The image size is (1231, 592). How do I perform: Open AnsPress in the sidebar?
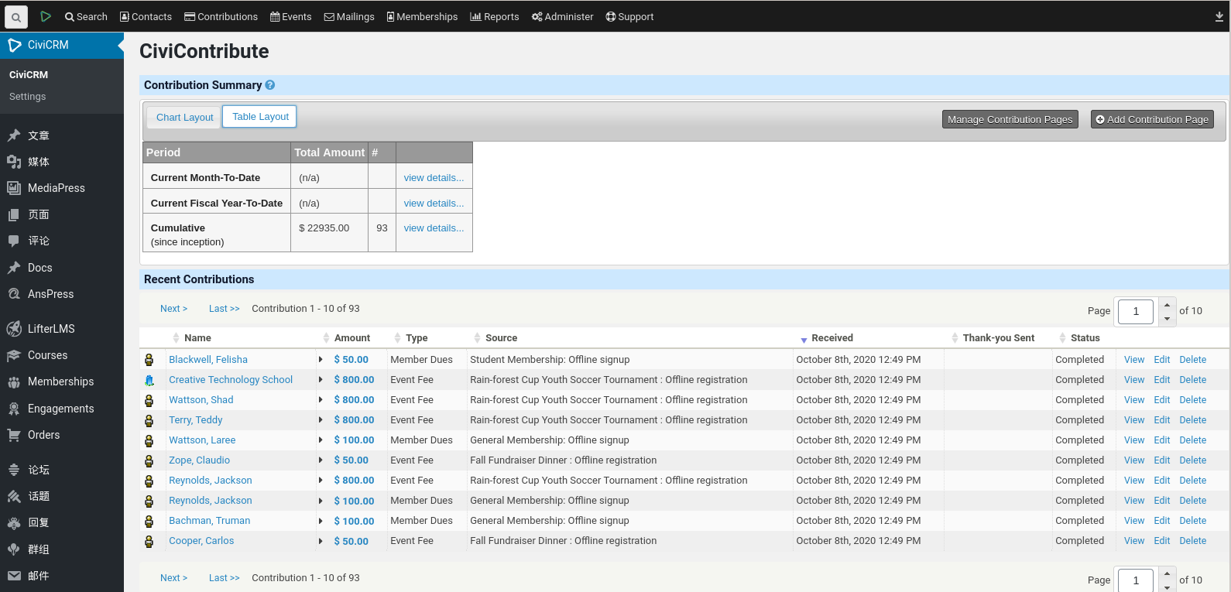tap(50, 294)
